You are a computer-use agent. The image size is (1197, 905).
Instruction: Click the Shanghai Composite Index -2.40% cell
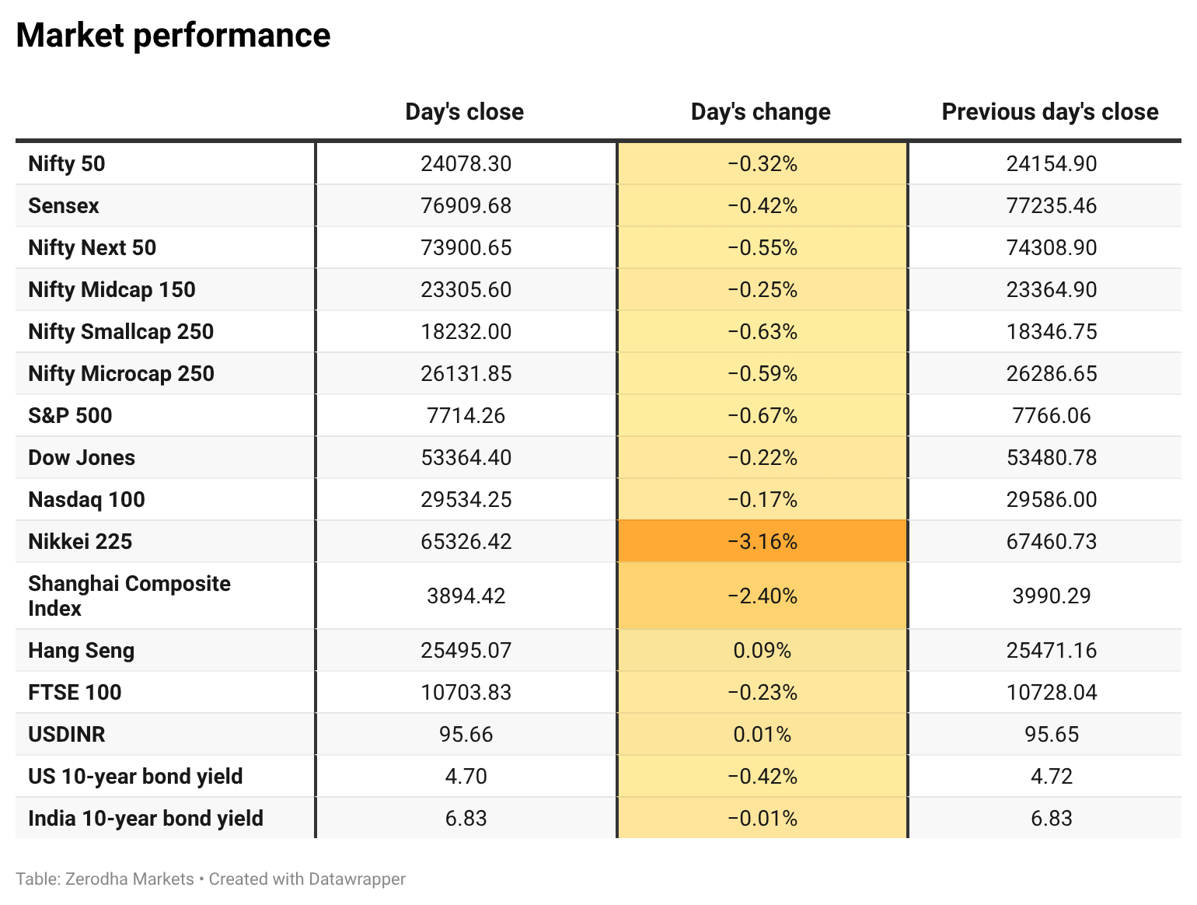[763, 596]
